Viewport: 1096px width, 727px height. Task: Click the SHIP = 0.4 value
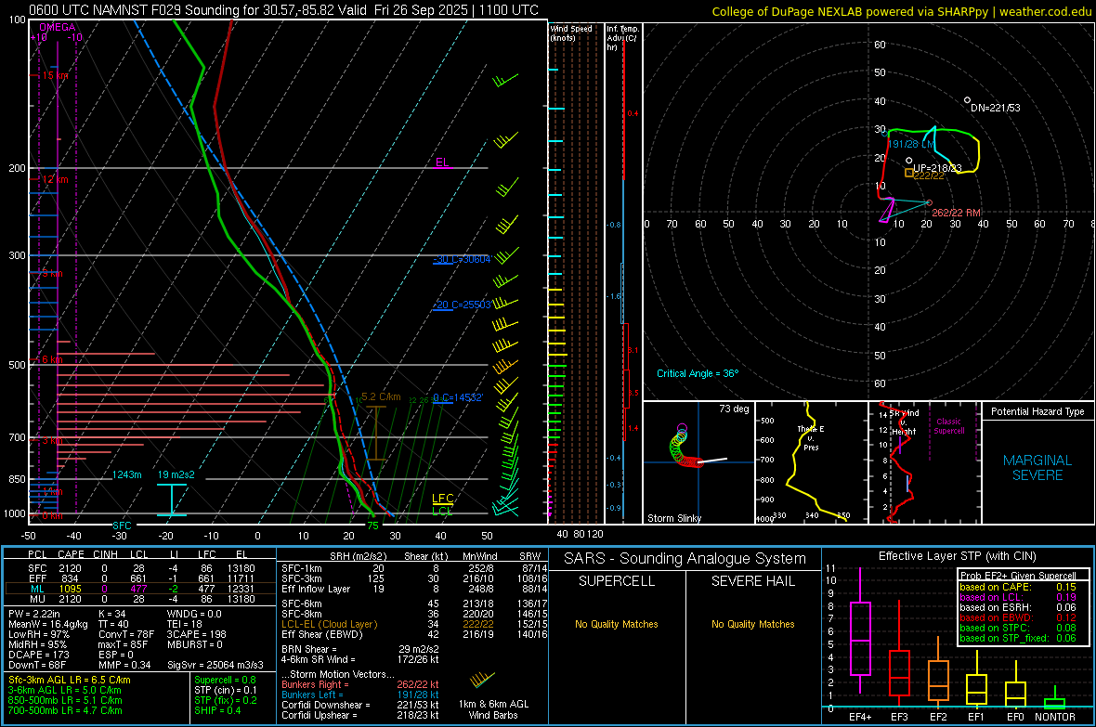pyautogui.click(x=217, y=710)
